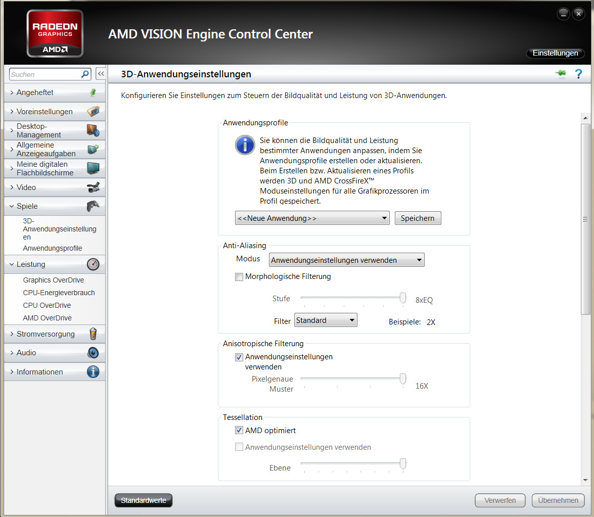
Task: Expand the Desktop-Management section
Action: click(55, 130)
